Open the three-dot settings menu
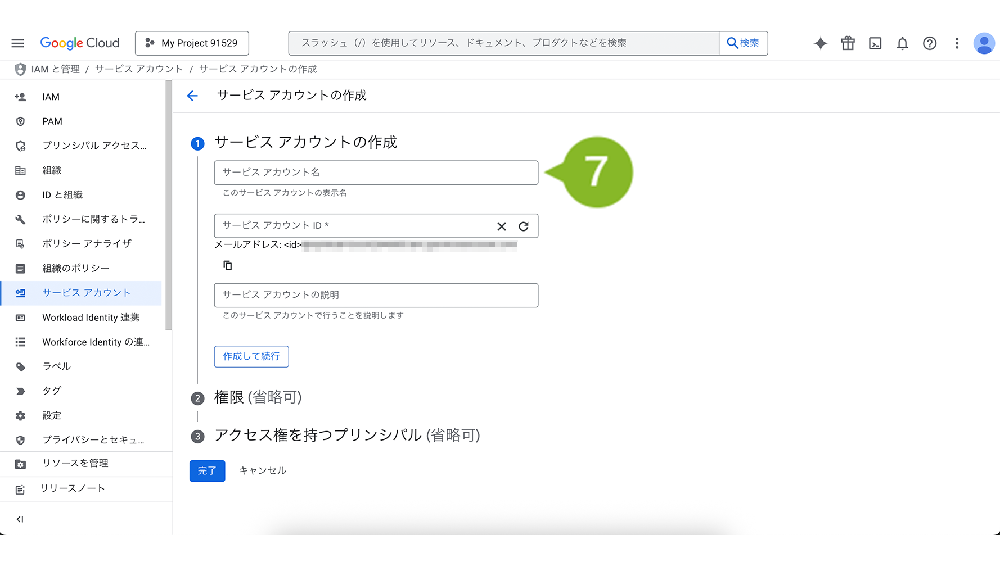This screenshot has width=1000, height=562. [x=957, y=43]
